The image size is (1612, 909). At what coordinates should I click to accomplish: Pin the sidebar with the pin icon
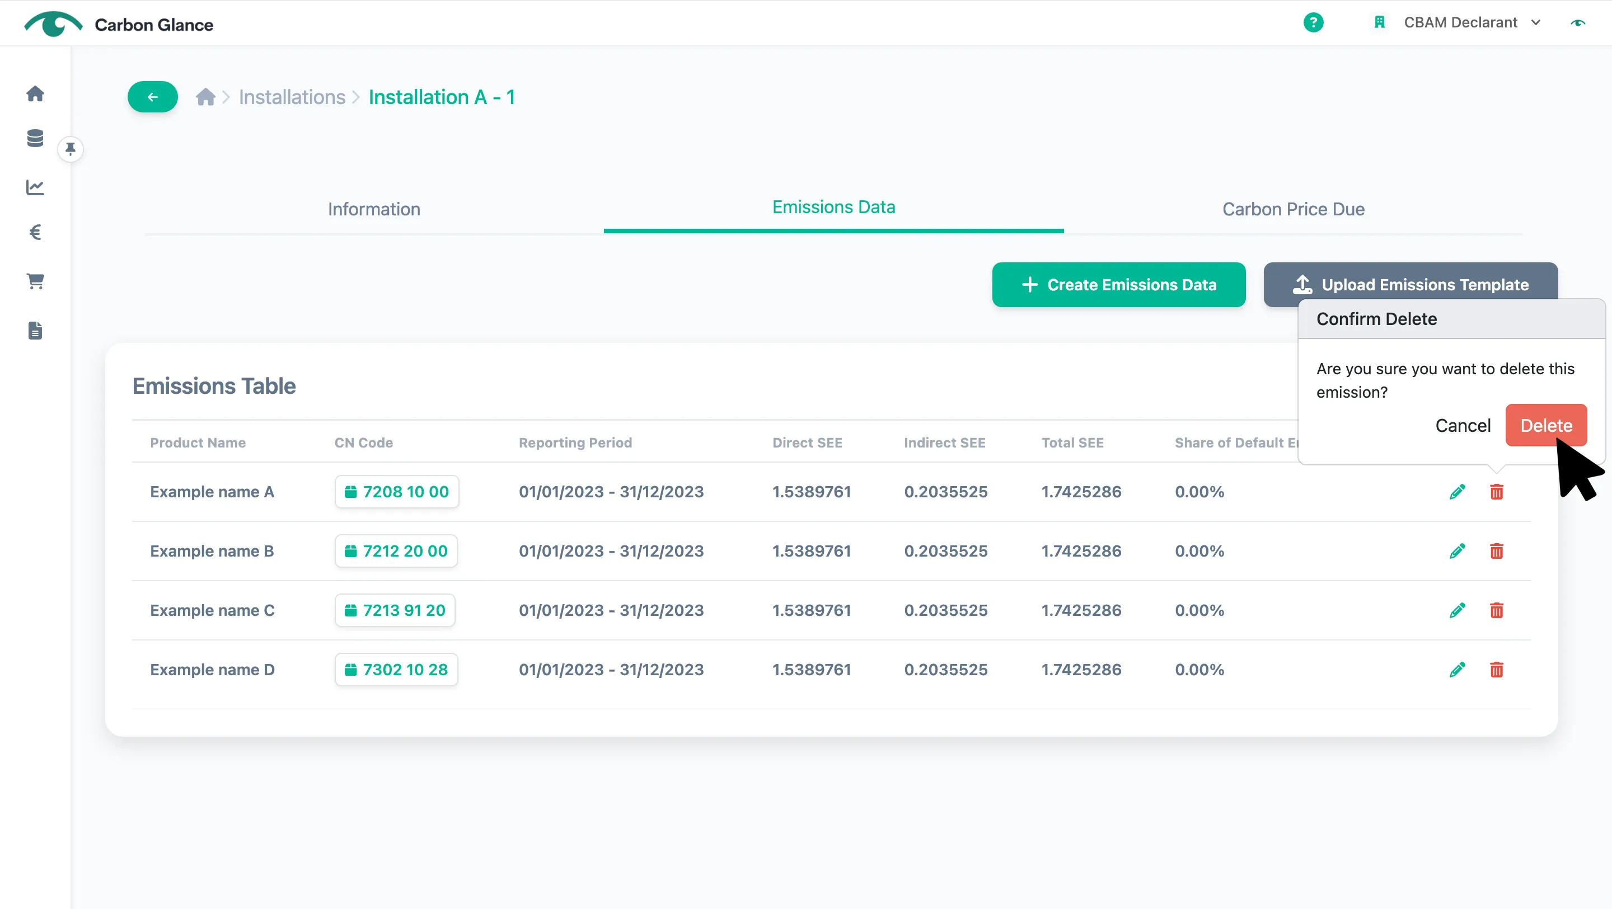coord(71,149)
